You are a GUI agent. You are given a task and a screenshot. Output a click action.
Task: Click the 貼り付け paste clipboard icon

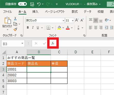(8, 20)
